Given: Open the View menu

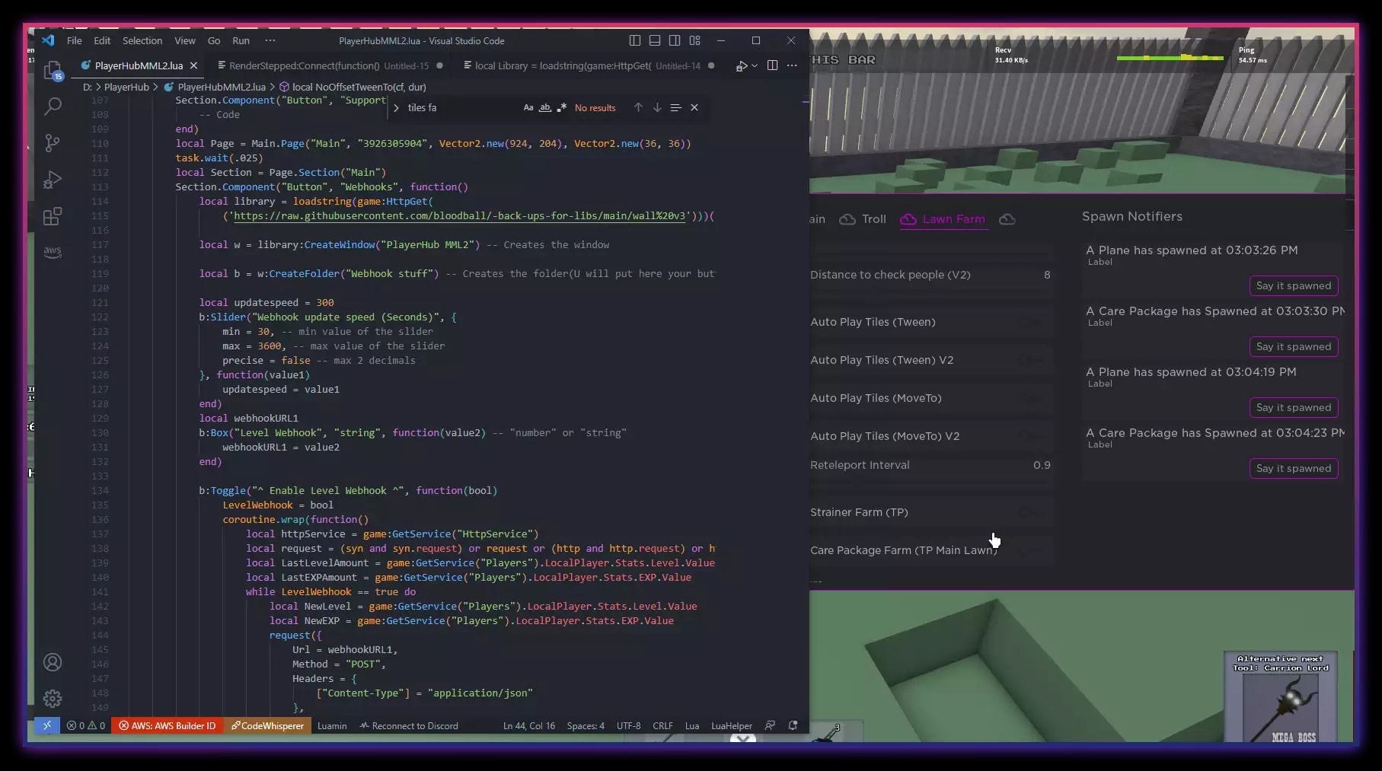Looking at the screenshot, I should pos(185,40).
